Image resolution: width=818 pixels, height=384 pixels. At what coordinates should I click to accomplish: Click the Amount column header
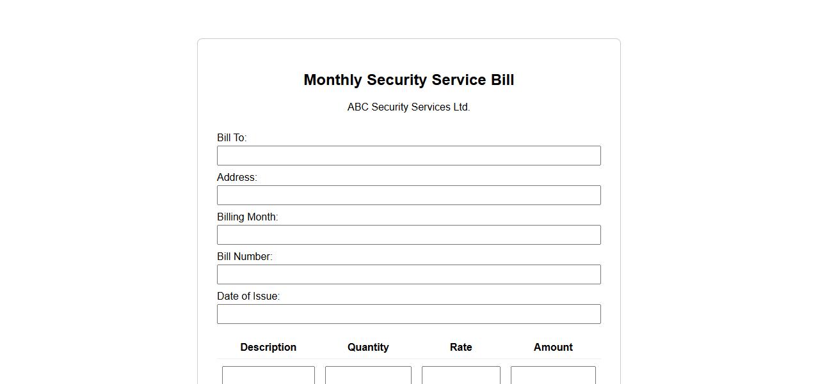[x=553, y=347]
